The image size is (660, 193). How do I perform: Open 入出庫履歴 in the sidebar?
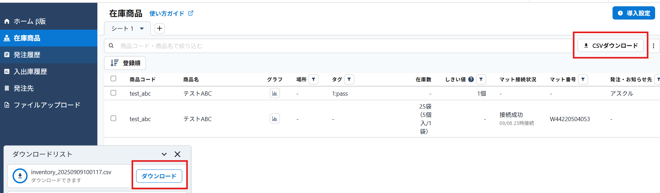tap(49, 72)
